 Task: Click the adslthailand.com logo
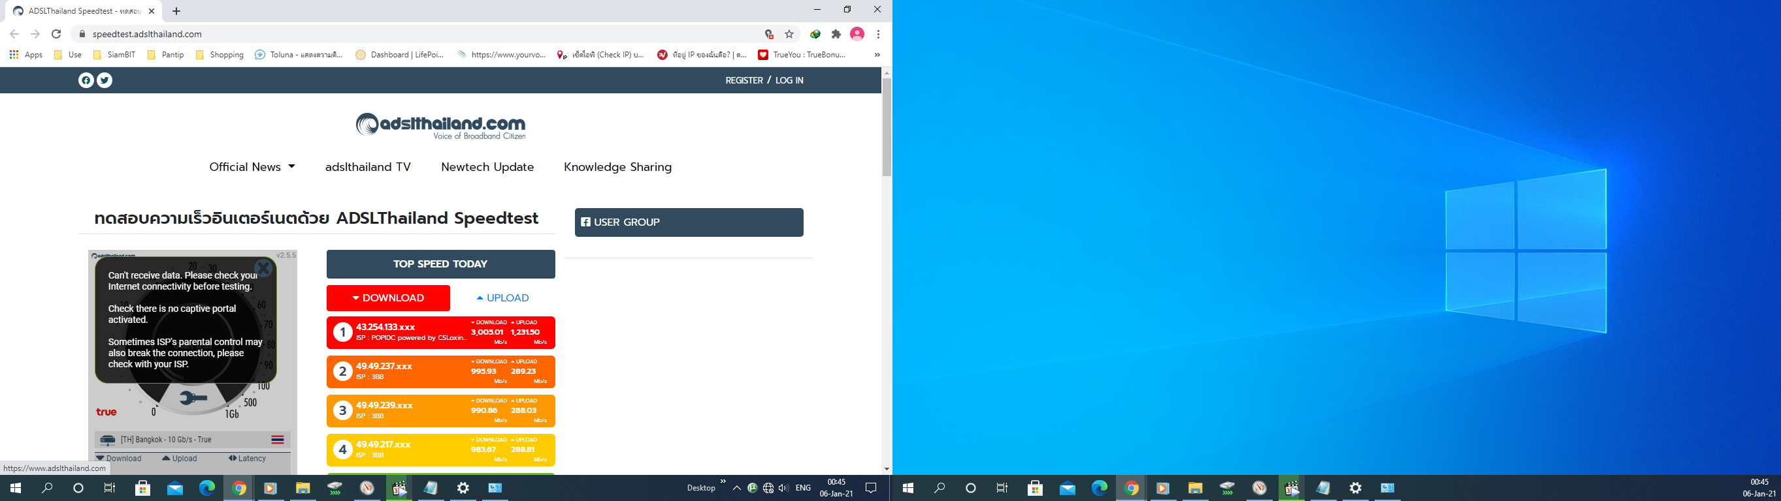point(441,127)
